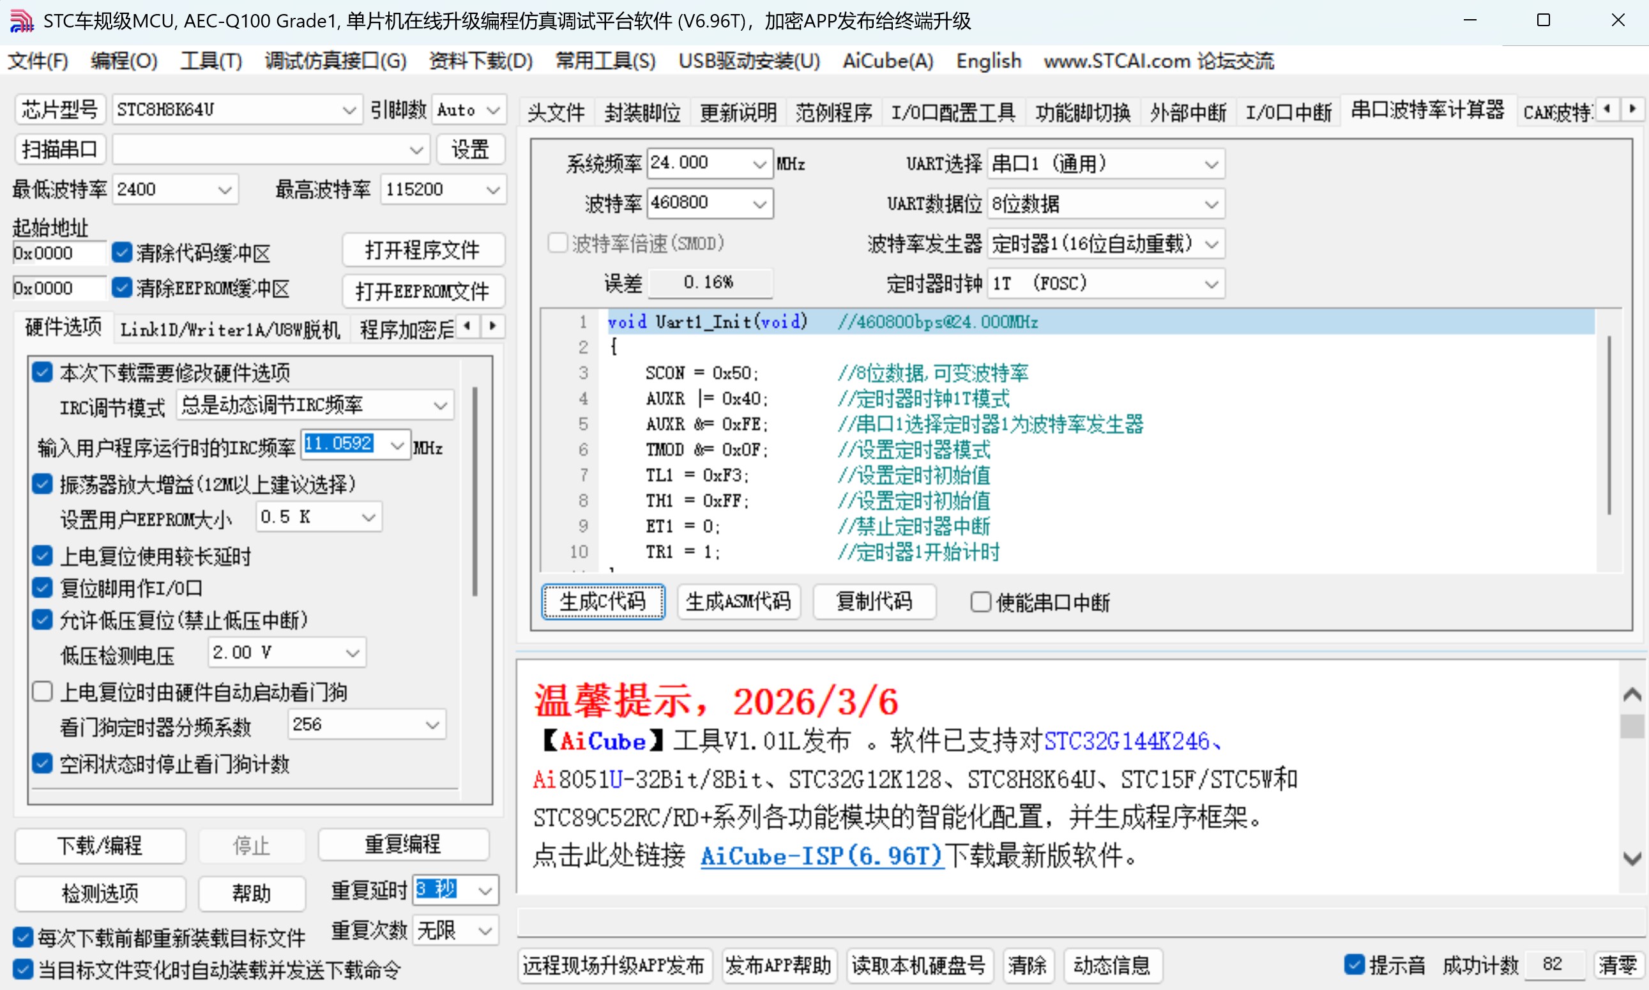Click the hardware options vertical scrollbar
Screen dimensions: 1649x990
click(x=475, y=491)
